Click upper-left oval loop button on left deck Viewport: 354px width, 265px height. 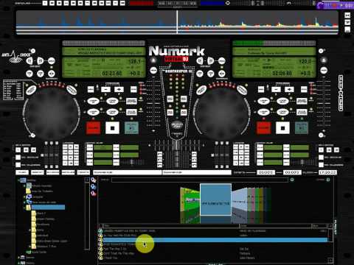point(93,101)
